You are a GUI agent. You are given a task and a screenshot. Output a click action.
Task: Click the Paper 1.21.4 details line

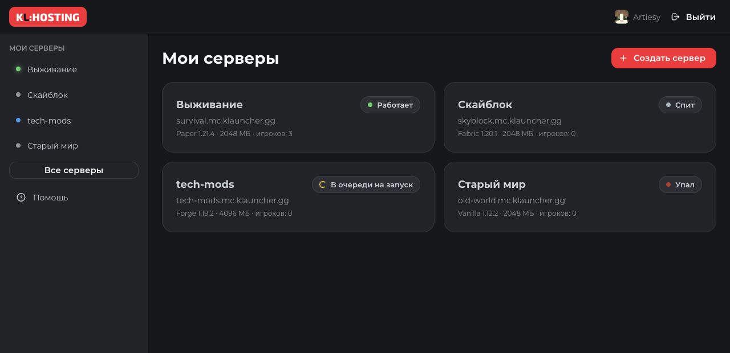(x=234, y=134)
